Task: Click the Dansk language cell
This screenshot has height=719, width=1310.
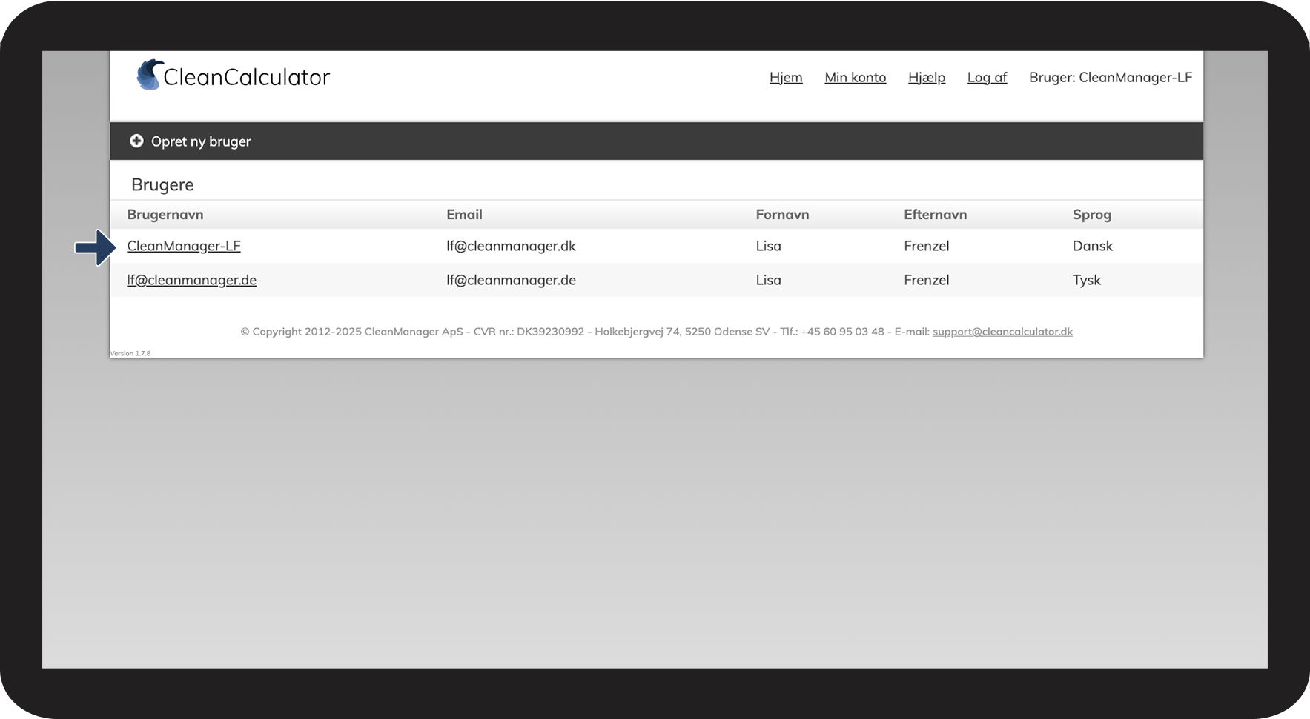Action: point(1092,246)
